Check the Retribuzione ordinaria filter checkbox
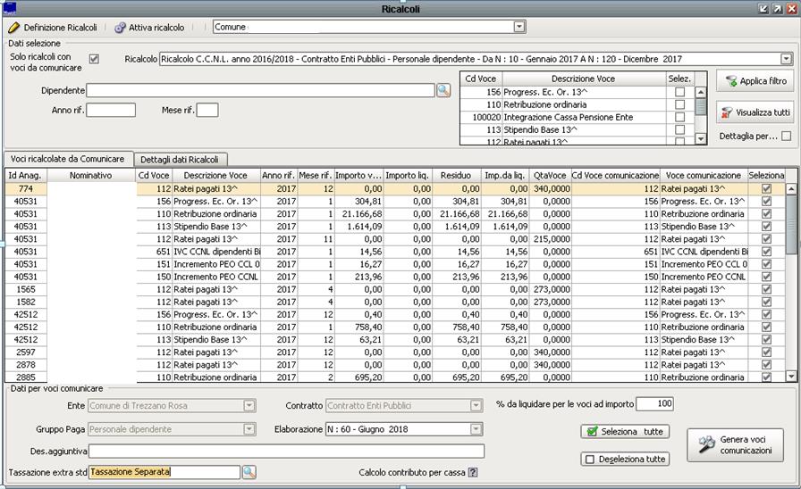The height and width of the screenshot is (489, 801). tap(679, 104)
